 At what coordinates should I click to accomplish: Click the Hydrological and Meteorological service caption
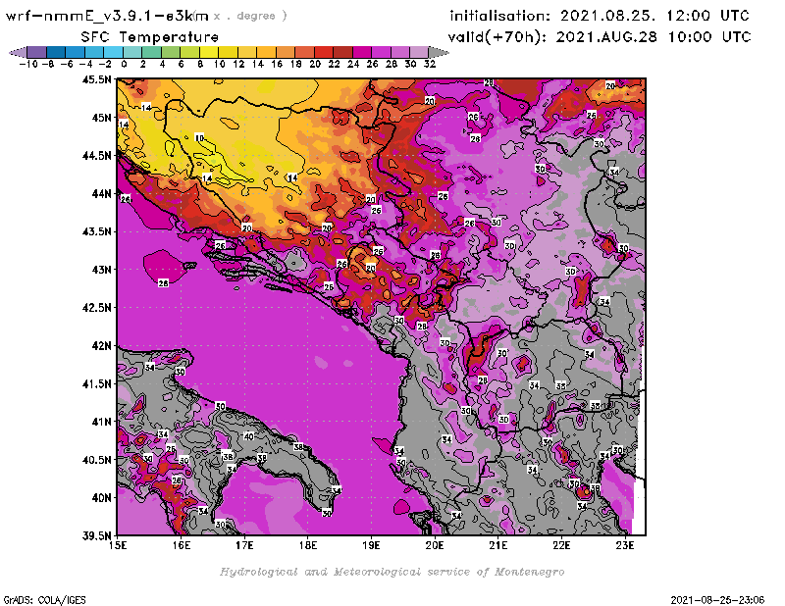pos(392,572)
